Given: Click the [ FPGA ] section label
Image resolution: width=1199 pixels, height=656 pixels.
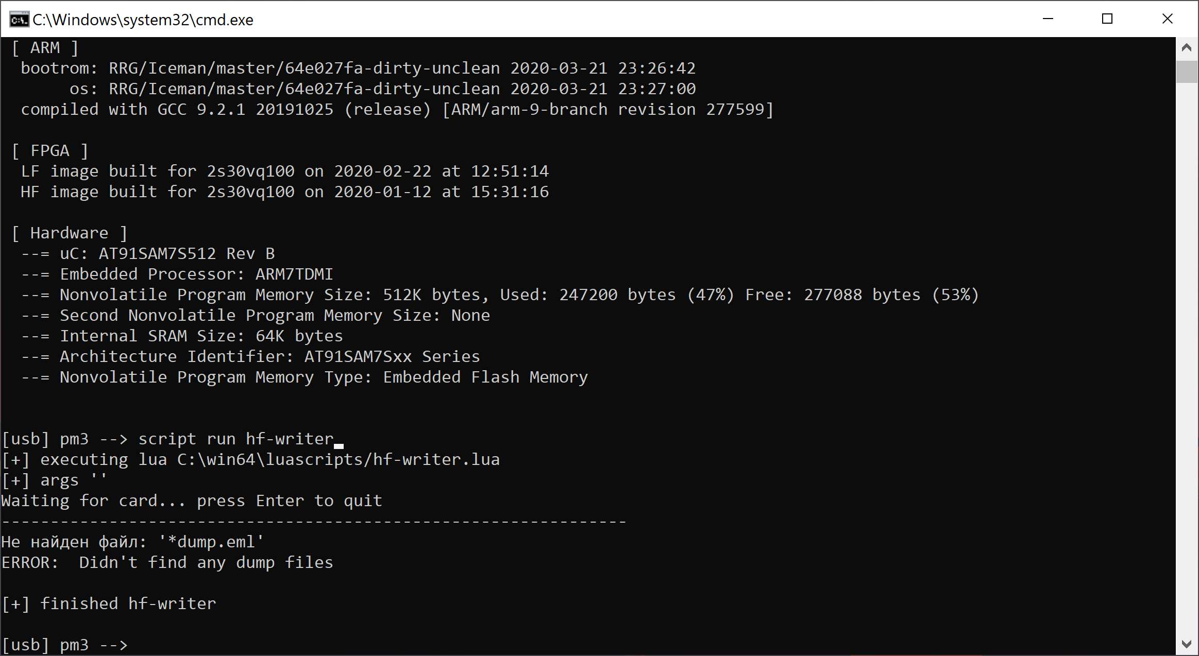Looking at the screenshot, I should (49, 150).
